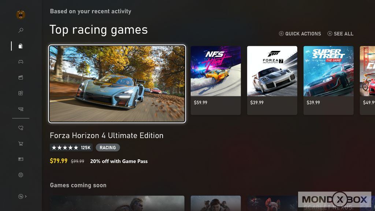This screenshot has width=375, height=211.
Task: Click See All for top racing games
Action: click(340, 34)
